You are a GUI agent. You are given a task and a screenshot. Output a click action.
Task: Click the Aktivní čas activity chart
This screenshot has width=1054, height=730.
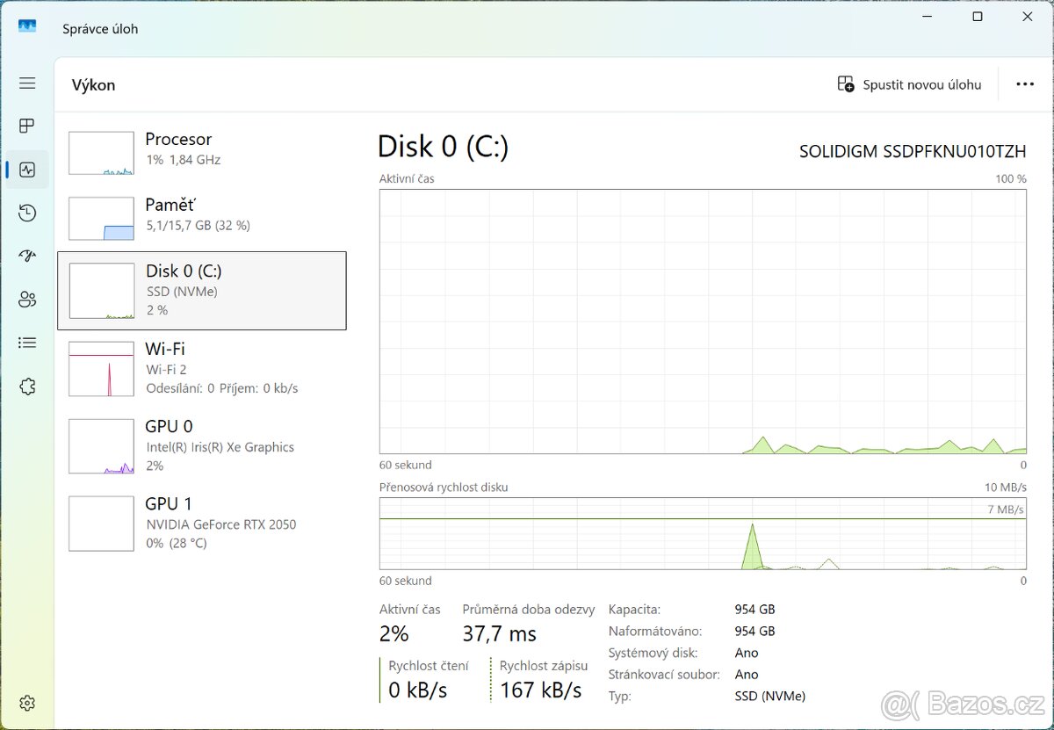coord(703,321)
